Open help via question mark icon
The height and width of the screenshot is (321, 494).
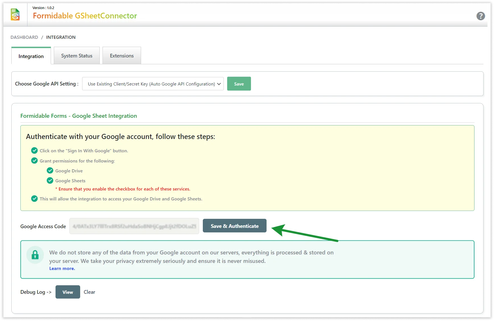(480, 16)
